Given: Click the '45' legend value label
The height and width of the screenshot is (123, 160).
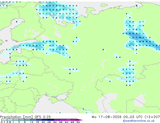Looking at the screenshot, I should pos(72,122).
